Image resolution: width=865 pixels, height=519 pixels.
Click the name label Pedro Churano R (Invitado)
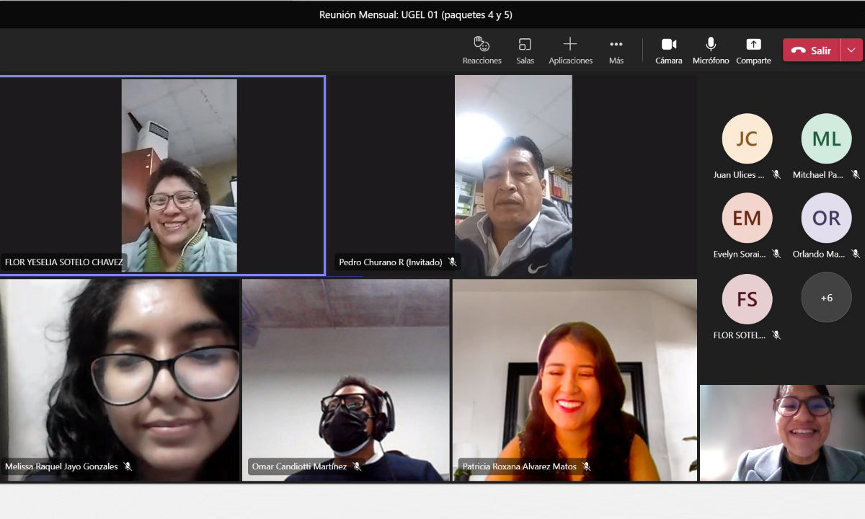[x=391, y=262]
